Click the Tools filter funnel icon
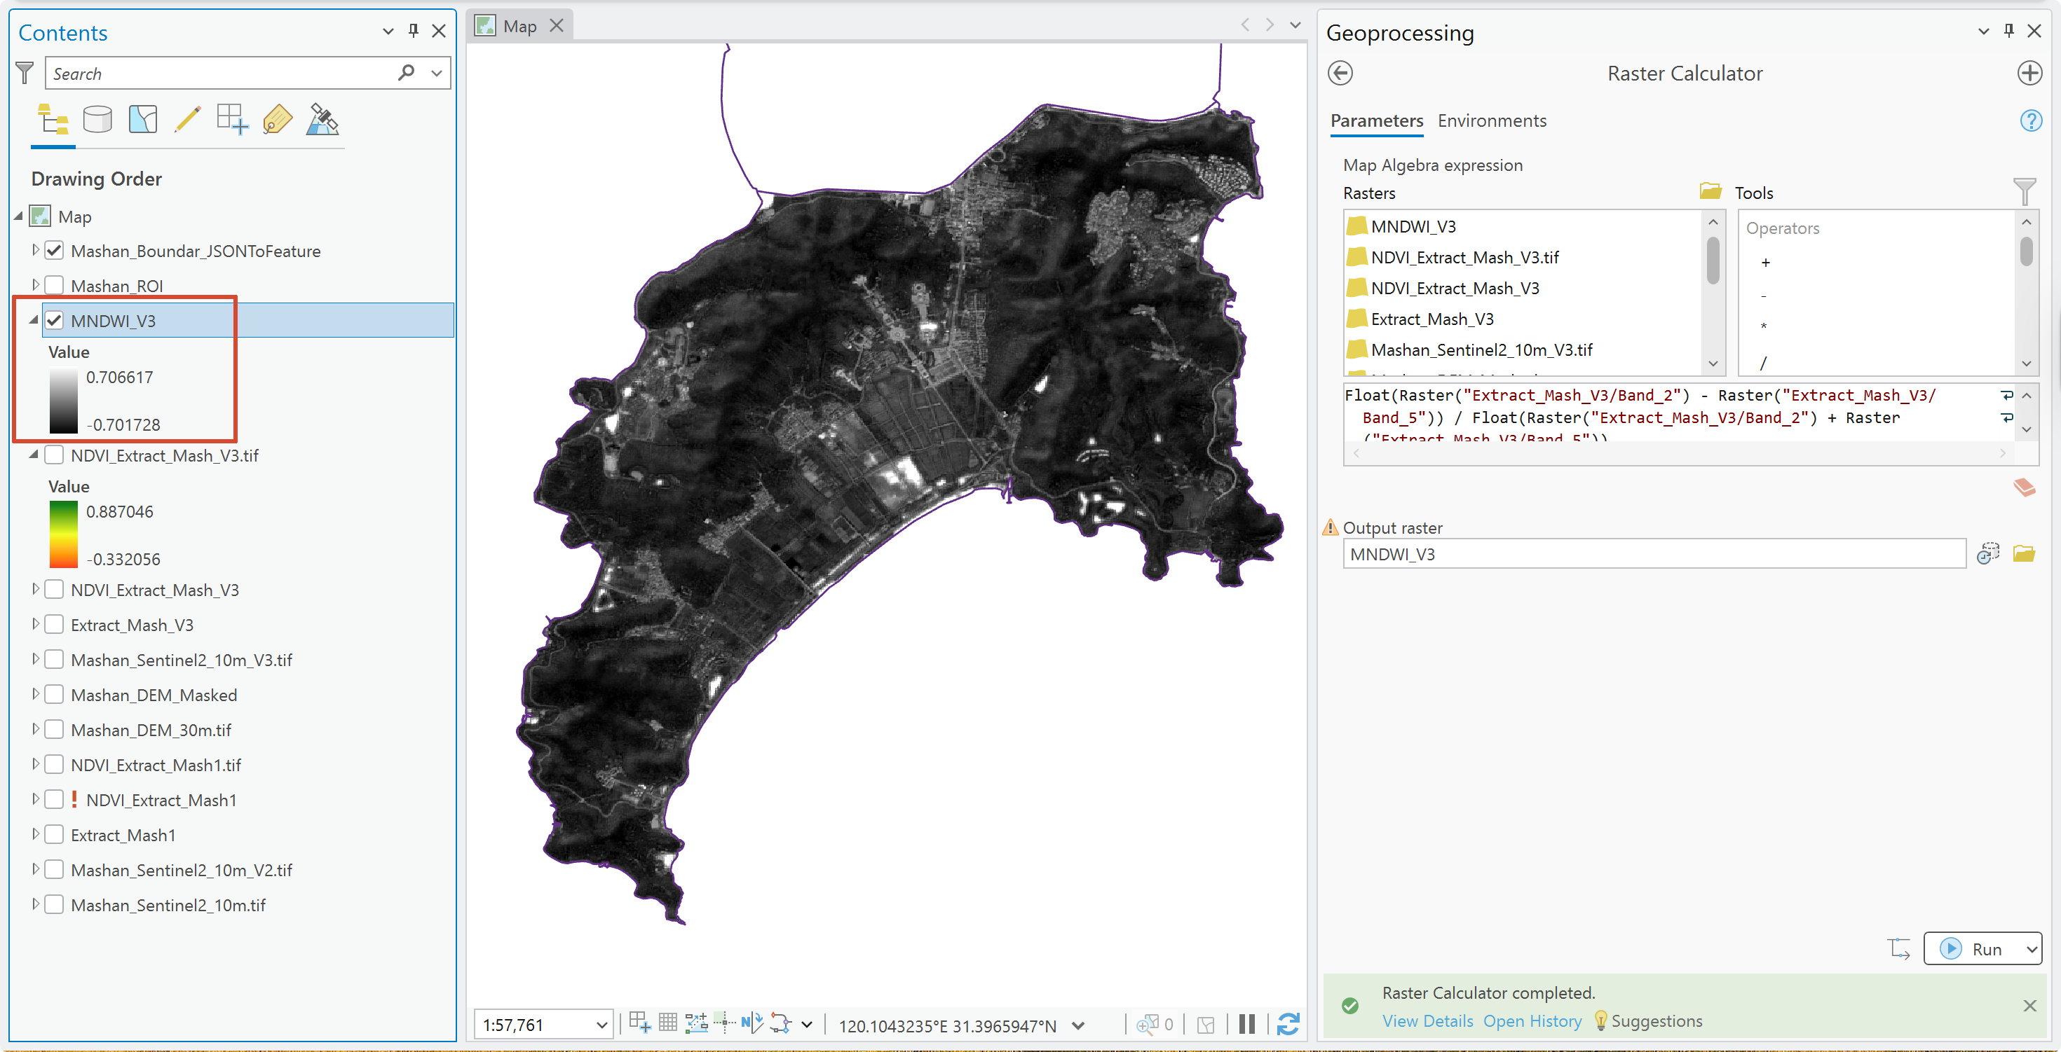2061x1052 pixels. (2023, 192)
